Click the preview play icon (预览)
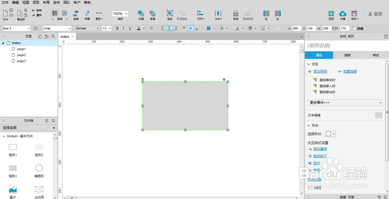389x199 pixels. 331,13
